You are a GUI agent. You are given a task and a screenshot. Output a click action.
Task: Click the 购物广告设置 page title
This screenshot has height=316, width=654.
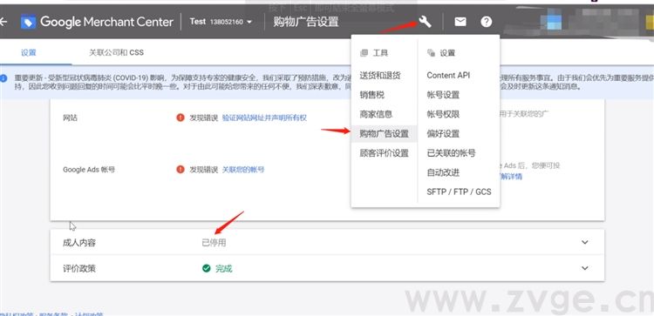(306, 22)
